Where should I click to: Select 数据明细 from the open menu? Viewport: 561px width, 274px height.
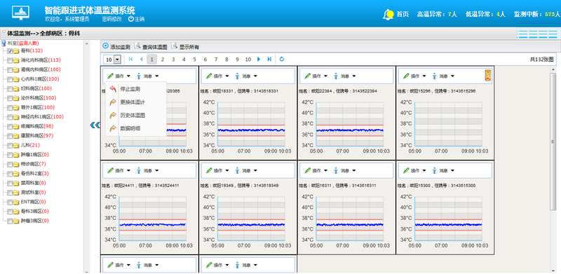136,128
